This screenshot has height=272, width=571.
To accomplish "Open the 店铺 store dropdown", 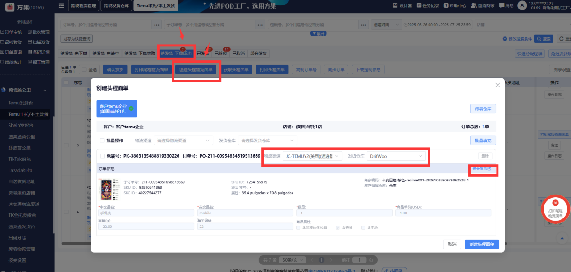I will (522, 24).
